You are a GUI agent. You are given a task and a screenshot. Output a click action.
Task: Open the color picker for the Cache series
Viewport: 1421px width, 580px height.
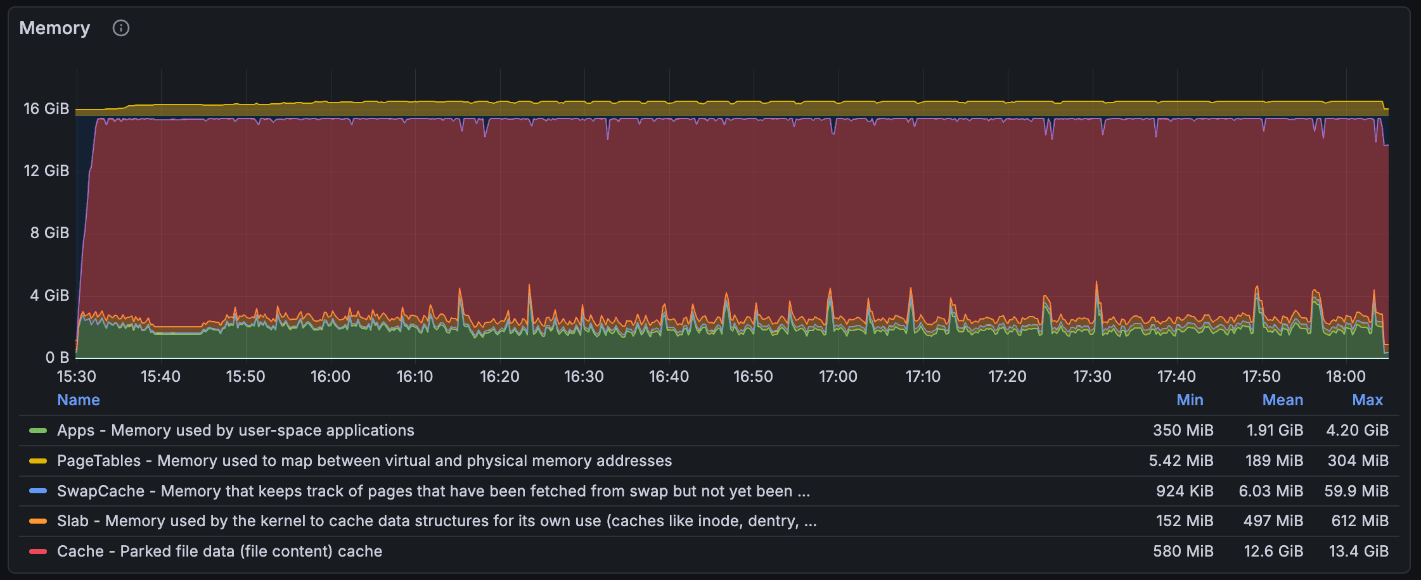[39, 551]
